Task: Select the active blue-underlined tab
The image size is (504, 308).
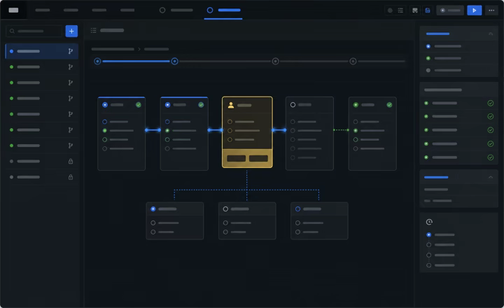Action: coord(224,10)
